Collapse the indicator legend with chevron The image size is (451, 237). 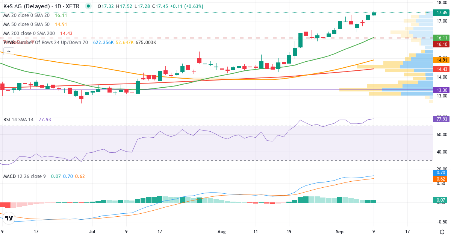[9, 52]
